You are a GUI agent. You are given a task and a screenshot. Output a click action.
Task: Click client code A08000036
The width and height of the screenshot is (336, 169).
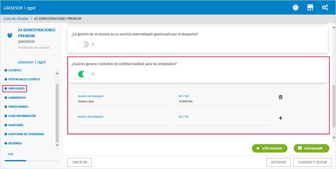point(26,42)
